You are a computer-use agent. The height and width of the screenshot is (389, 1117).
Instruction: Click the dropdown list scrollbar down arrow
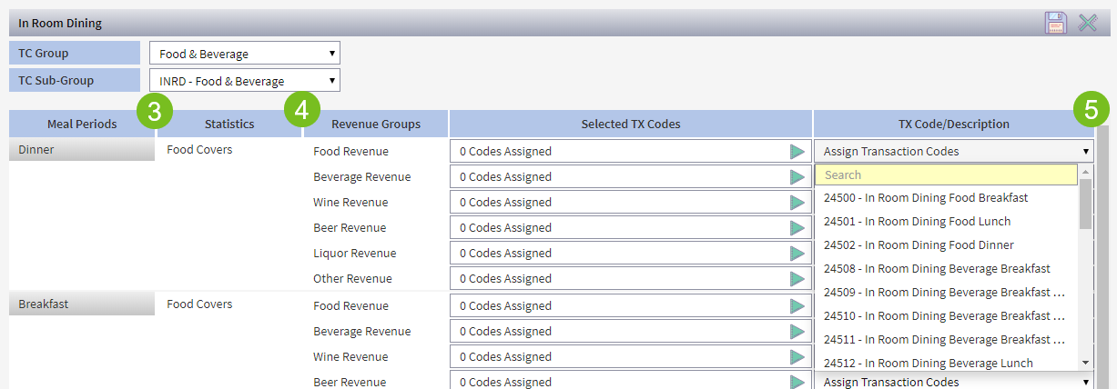click(1085, 363)
